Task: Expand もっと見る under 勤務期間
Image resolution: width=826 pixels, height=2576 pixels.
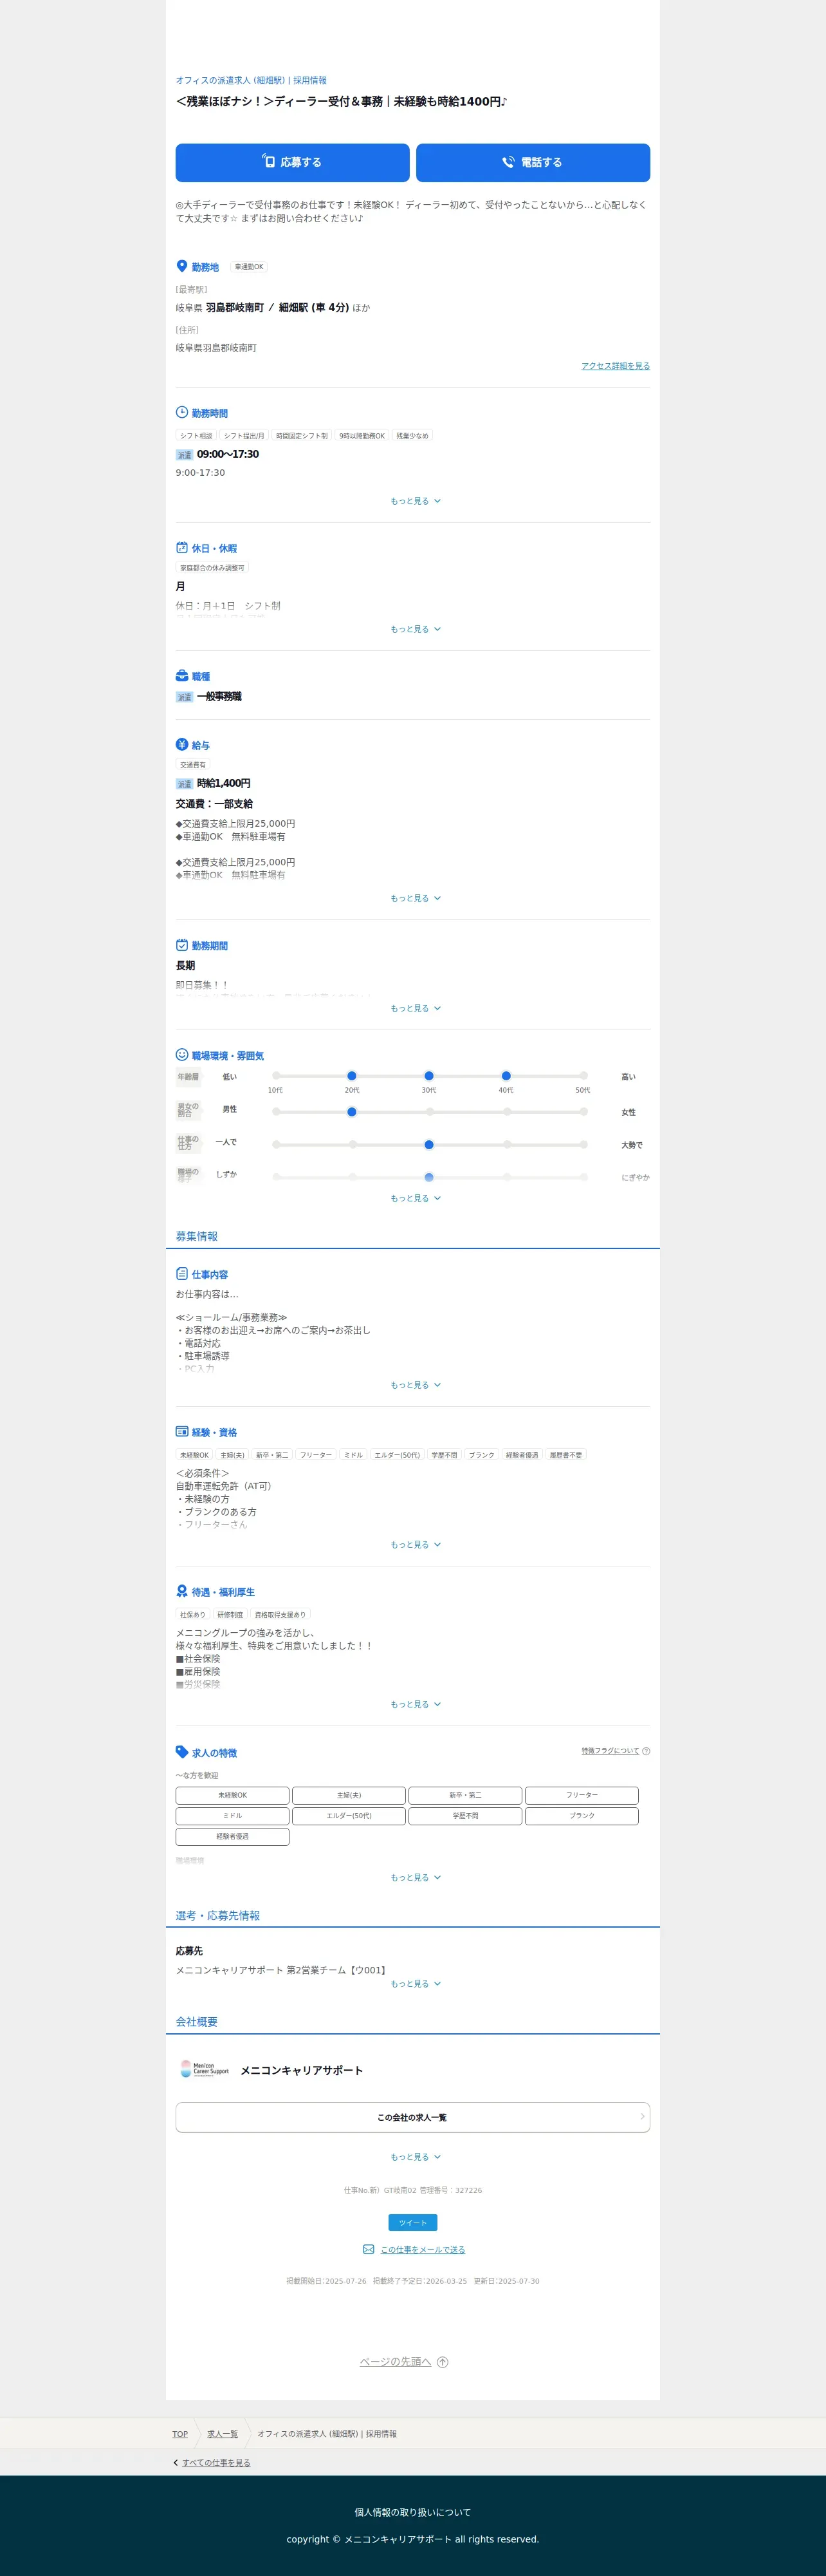Action: (x=416, y=1008)
